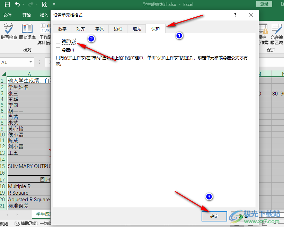The height and width of the screenshot is (227, 284).
Task: Open the 字体 (Font) tab
Action: click(x=99, y=29)
